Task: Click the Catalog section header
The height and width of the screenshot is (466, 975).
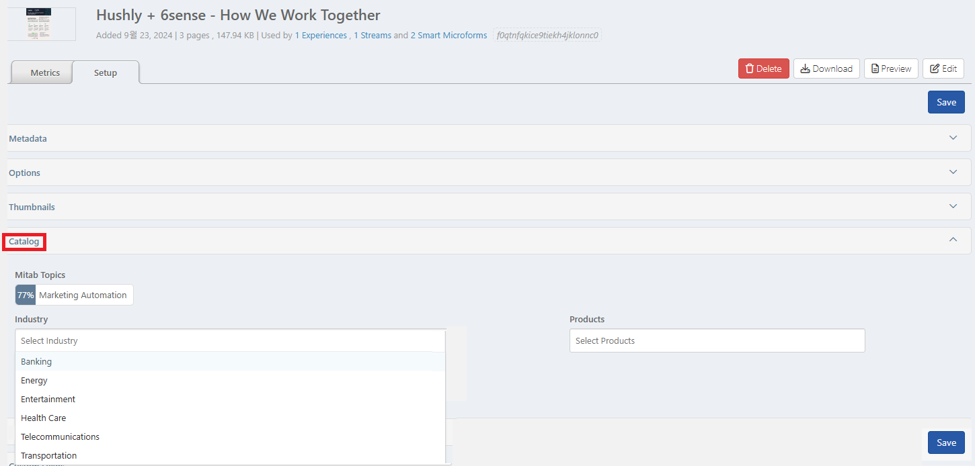Action: [x=488, y=241]
